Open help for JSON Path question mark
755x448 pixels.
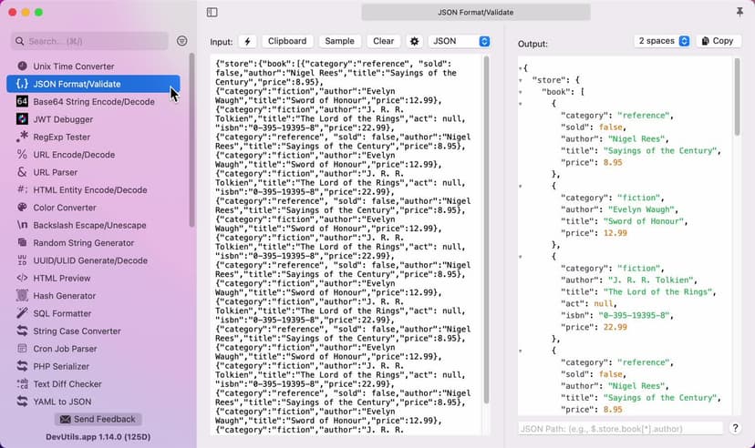[735, 428]
